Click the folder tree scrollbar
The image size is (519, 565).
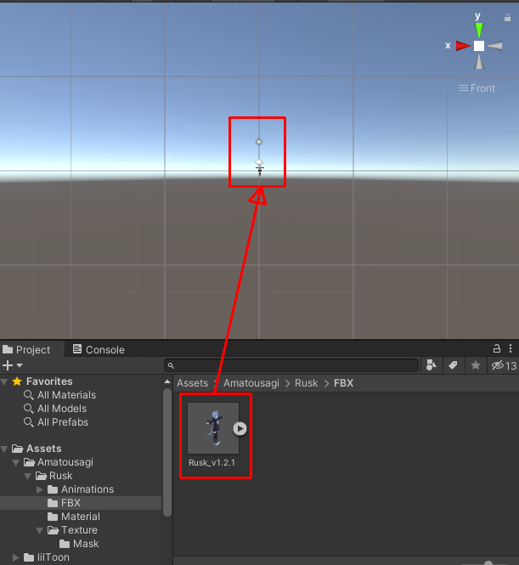click(x=167, y=452)
